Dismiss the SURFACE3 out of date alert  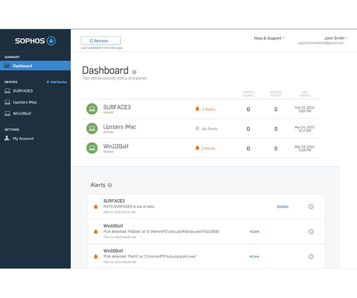coord(311,207)
